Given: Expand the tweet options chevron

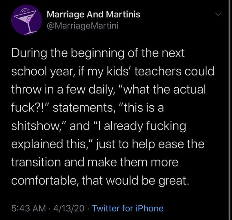Looking at the screenshot, I should [x=218, y=14].
